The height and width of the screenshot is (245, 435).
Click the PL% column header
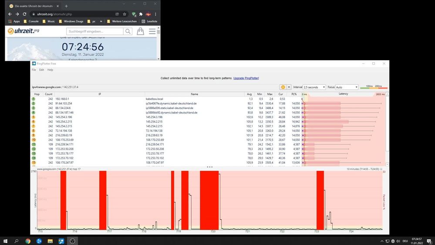click(x=294, y=94)
